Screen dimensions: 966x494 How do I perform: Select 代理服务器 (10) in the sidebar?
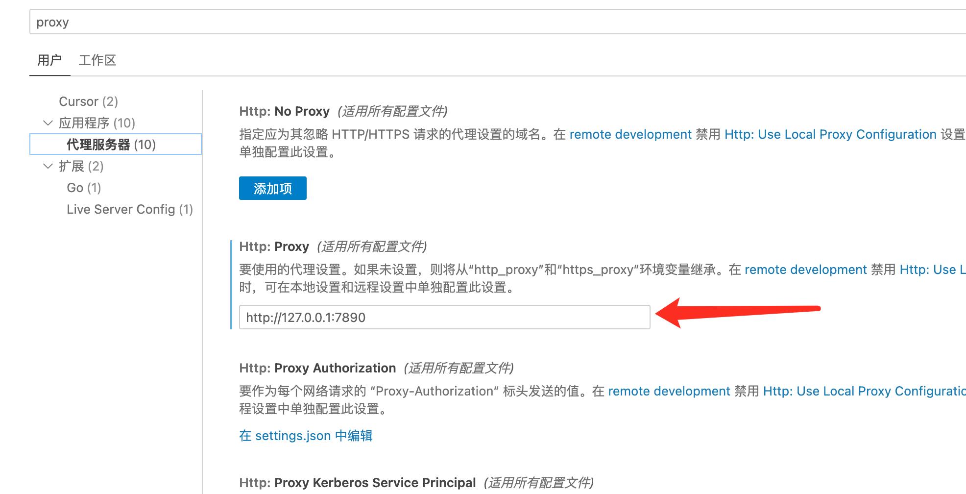[111, 145]
